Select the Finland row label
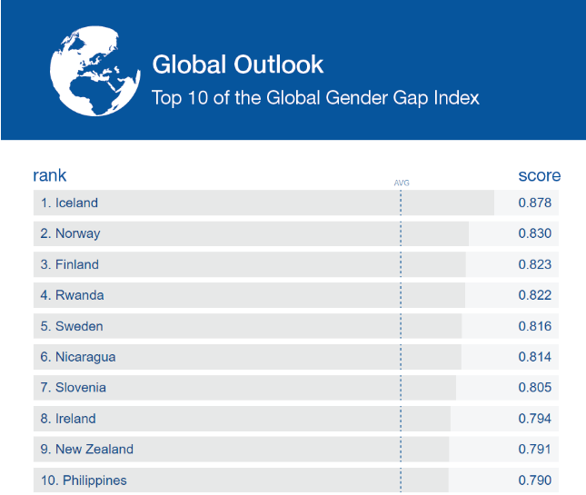Viewport: 586px width, 495px height. [x=69, y=264]
